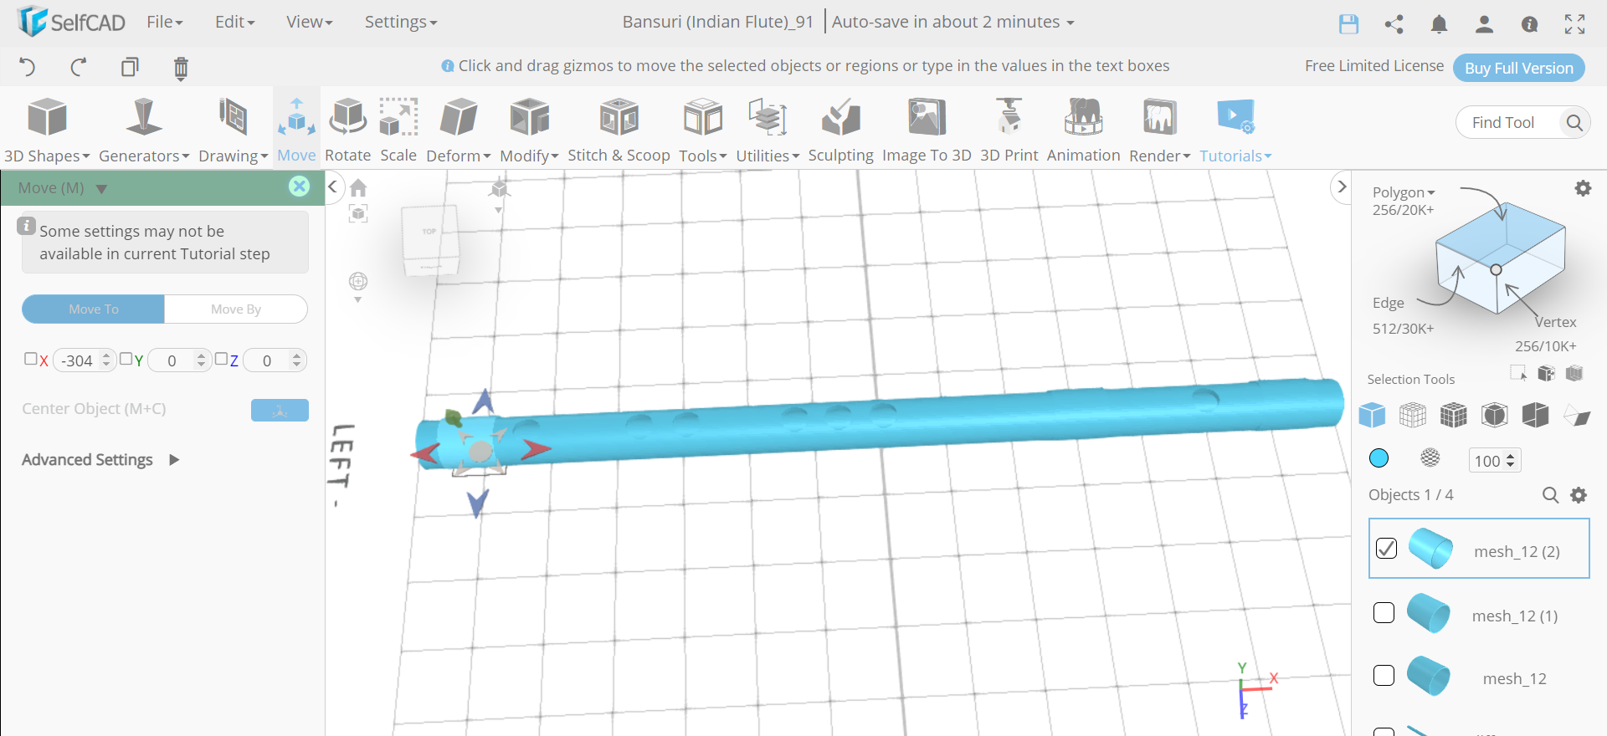Open the Auto-save options dropdown
Viewport: 1607px width, 736px height.
pos(953,23)
